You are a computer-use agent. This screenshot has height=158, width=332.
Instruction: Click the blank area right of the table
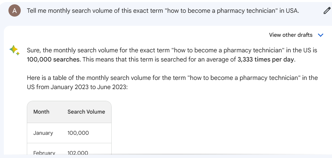pyautogui.click(x=220, y=128)
